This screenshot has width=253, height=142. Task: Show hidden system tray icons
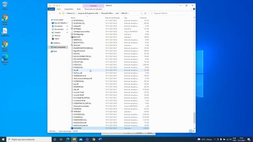pyautogui.click(x=215, y=139)
